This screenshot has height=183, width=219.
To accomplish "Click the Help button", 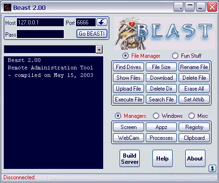I will coord(162,159).
